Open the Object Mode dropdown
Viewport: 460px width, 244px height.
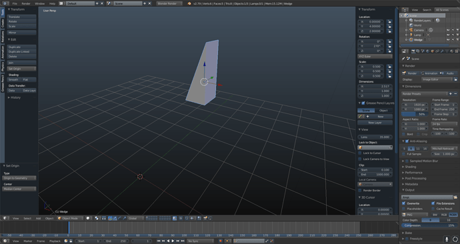(70, 218)
